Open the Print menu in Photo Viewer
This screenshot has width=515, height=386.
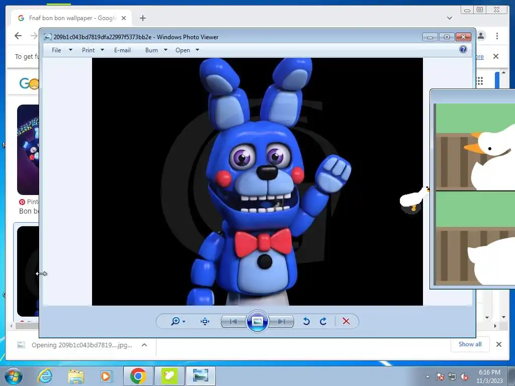coord(88,50)
